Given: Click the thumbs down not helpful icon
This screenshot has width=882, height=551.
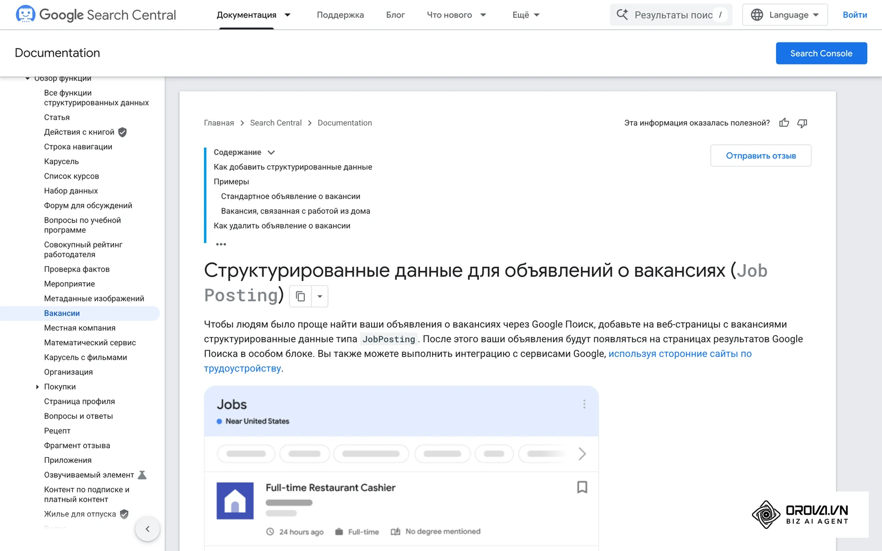Looking at the screenshot, I should pos(802,123).
